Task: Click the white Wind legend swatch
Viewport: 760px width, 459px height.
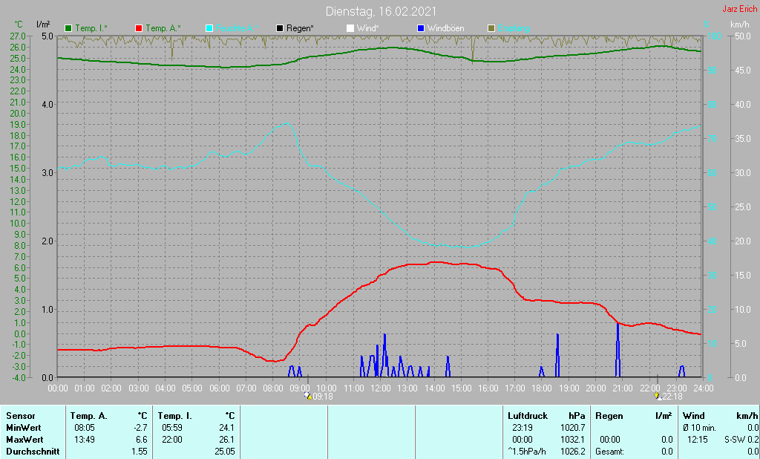Action: [350, 29]
